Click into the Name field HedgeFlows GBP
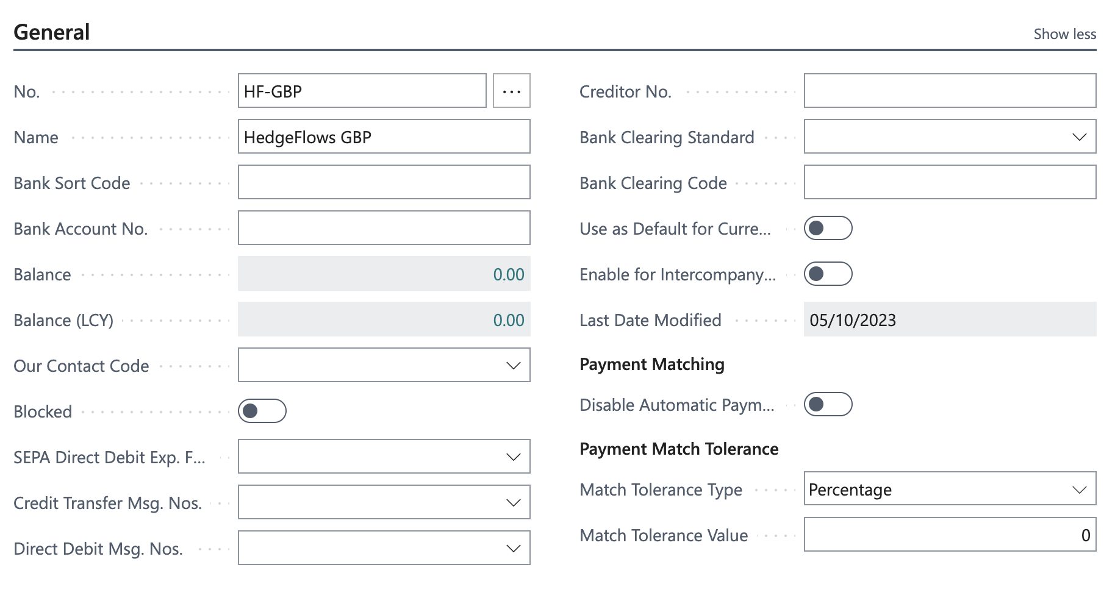 tap(384, 137)
